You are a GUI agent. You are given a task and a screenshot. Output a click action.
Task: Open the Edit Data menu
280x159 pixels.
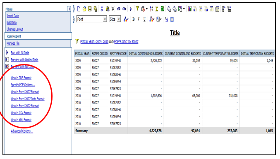(12, 23)
